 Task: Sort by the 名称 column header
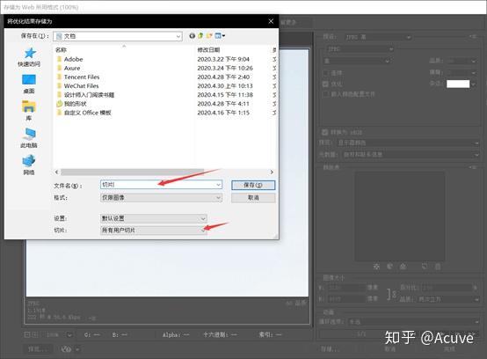[x=61, y=50]
